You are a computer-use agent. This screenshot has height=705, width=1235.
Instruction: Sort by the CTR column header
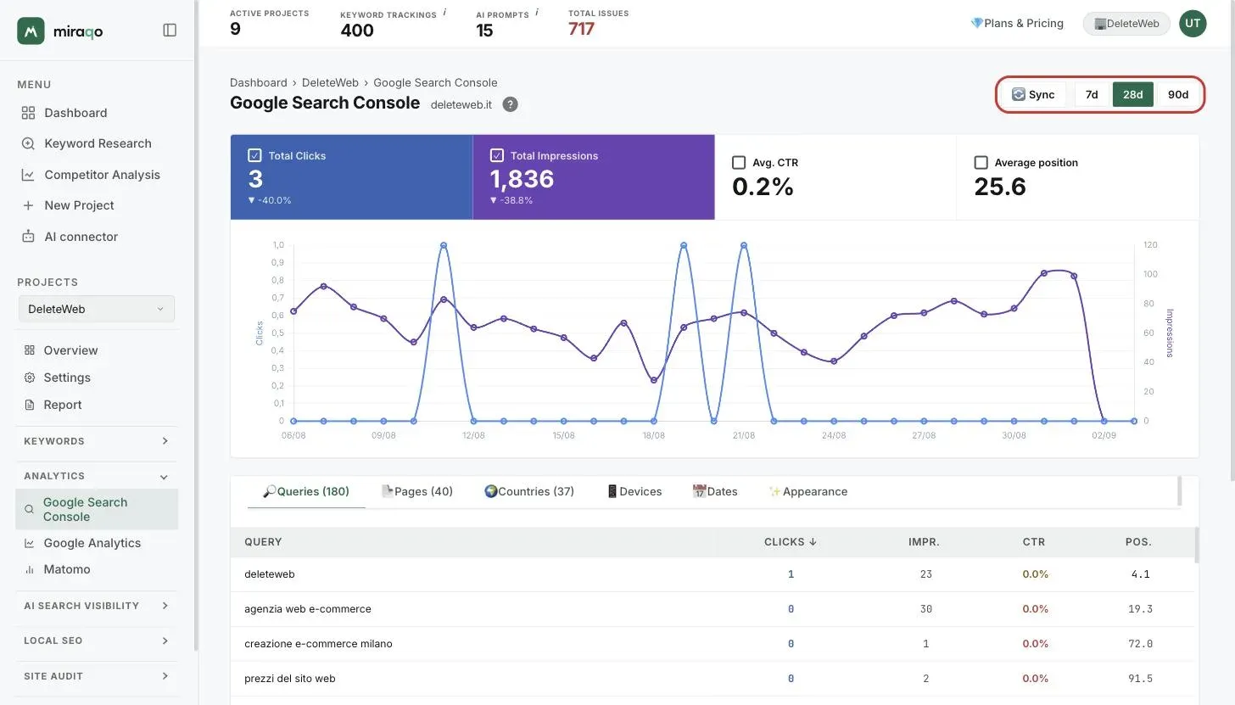(1034, 541)
